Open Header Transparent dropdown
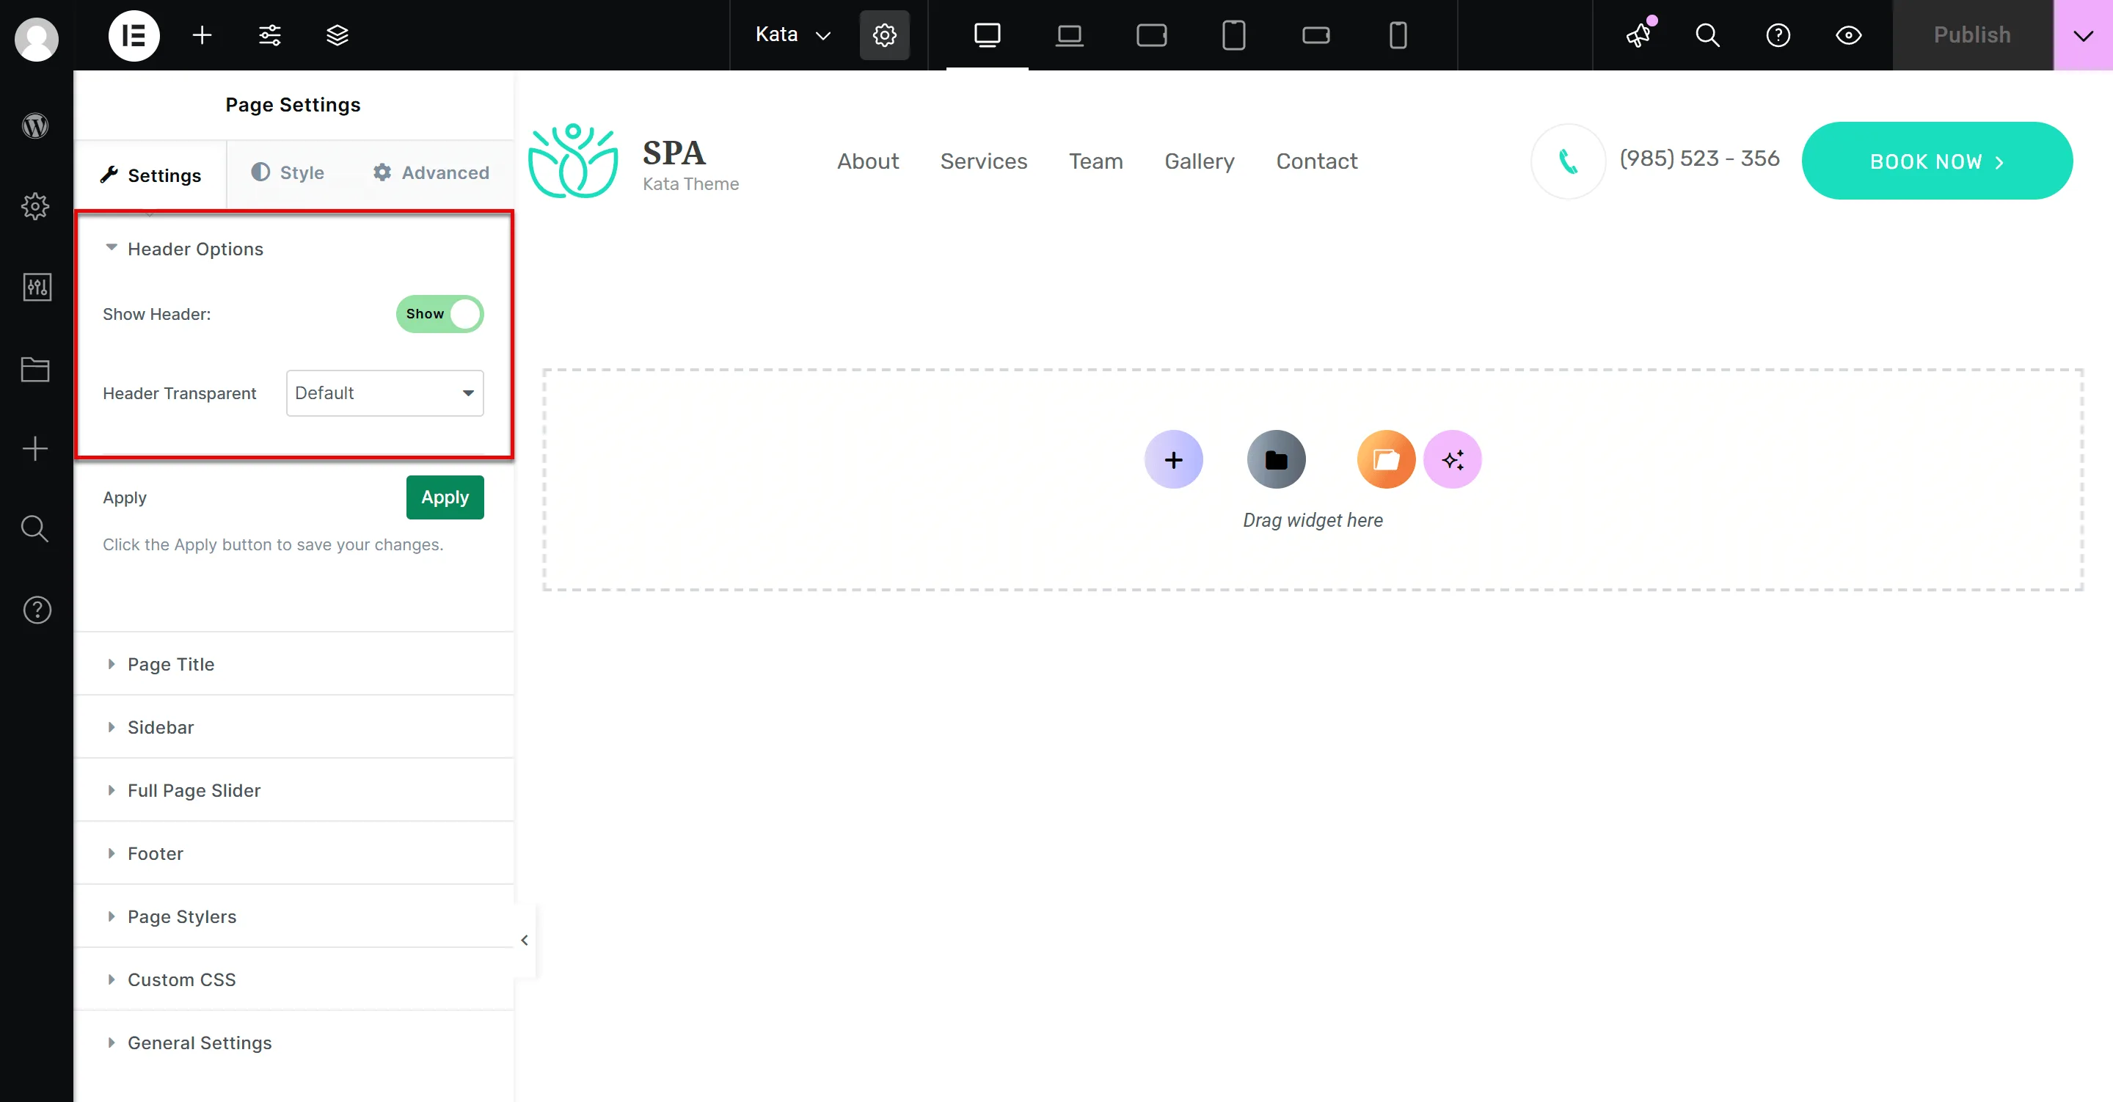The image size is (2113, 1102). pos(384,393)
